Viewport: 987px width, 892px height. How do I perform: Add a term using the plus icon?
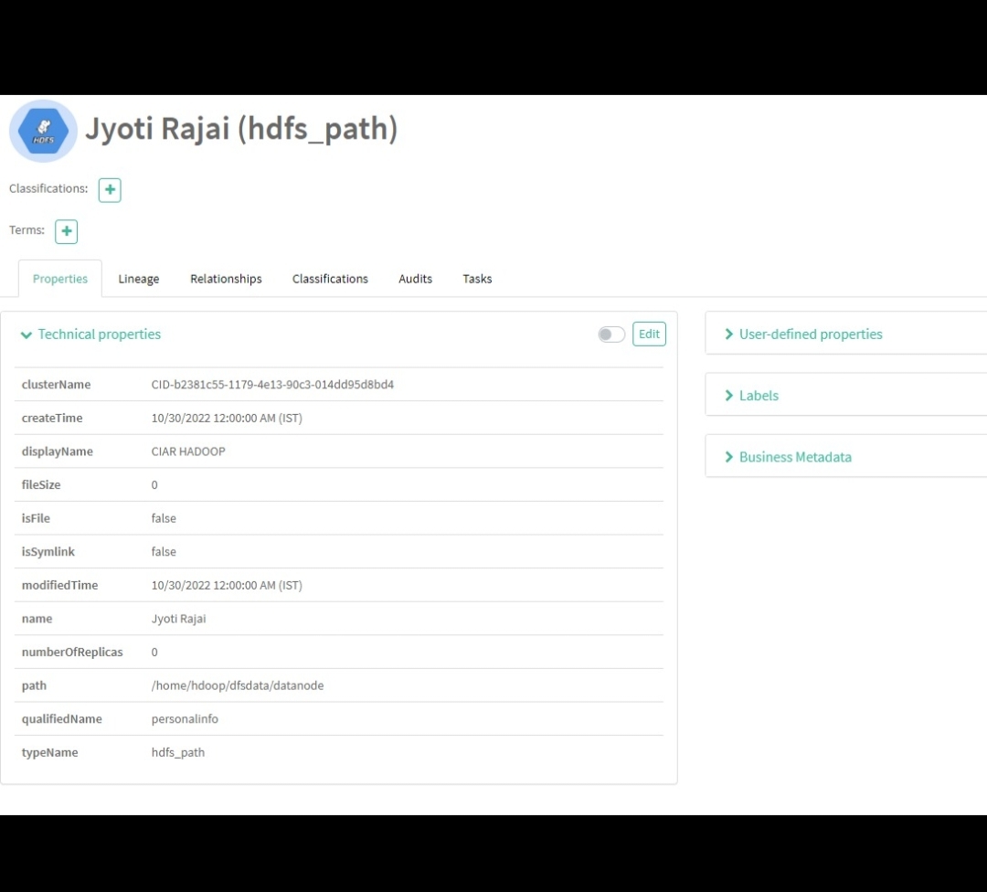(66, 231)
